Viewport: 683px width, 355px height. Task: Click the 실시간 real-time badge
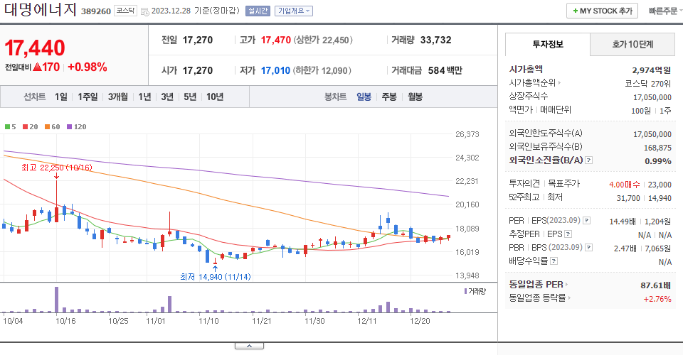[x=258, y=11]
